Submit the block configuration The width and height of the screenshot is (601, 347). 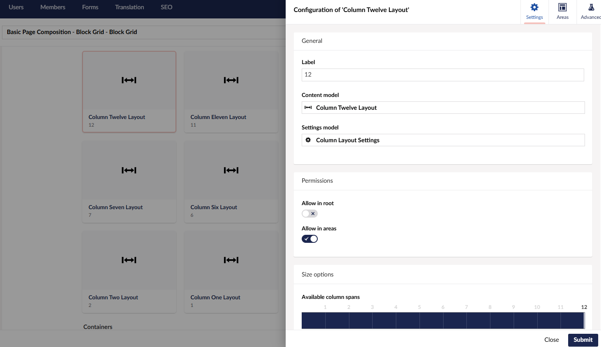pos(583,340)
